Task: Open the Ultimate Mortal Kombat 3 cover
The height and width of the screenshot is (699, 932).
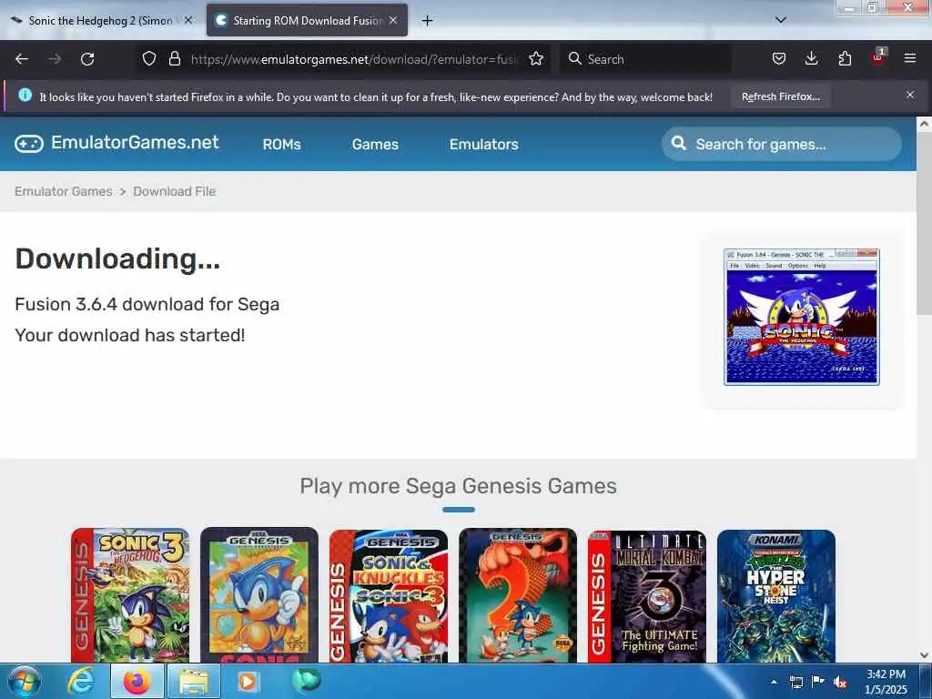Action: (x=647, y=595)
